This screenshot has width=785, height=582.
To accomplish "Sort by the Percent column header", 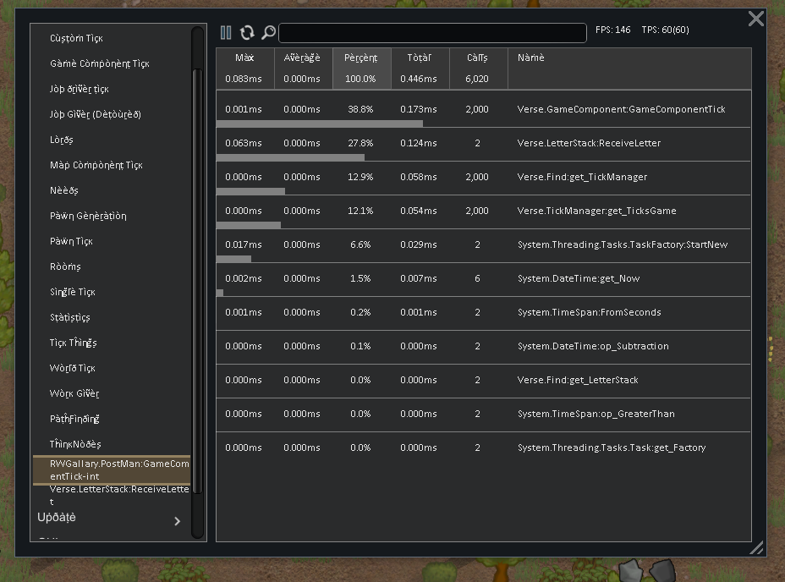I will click(360, 58).
